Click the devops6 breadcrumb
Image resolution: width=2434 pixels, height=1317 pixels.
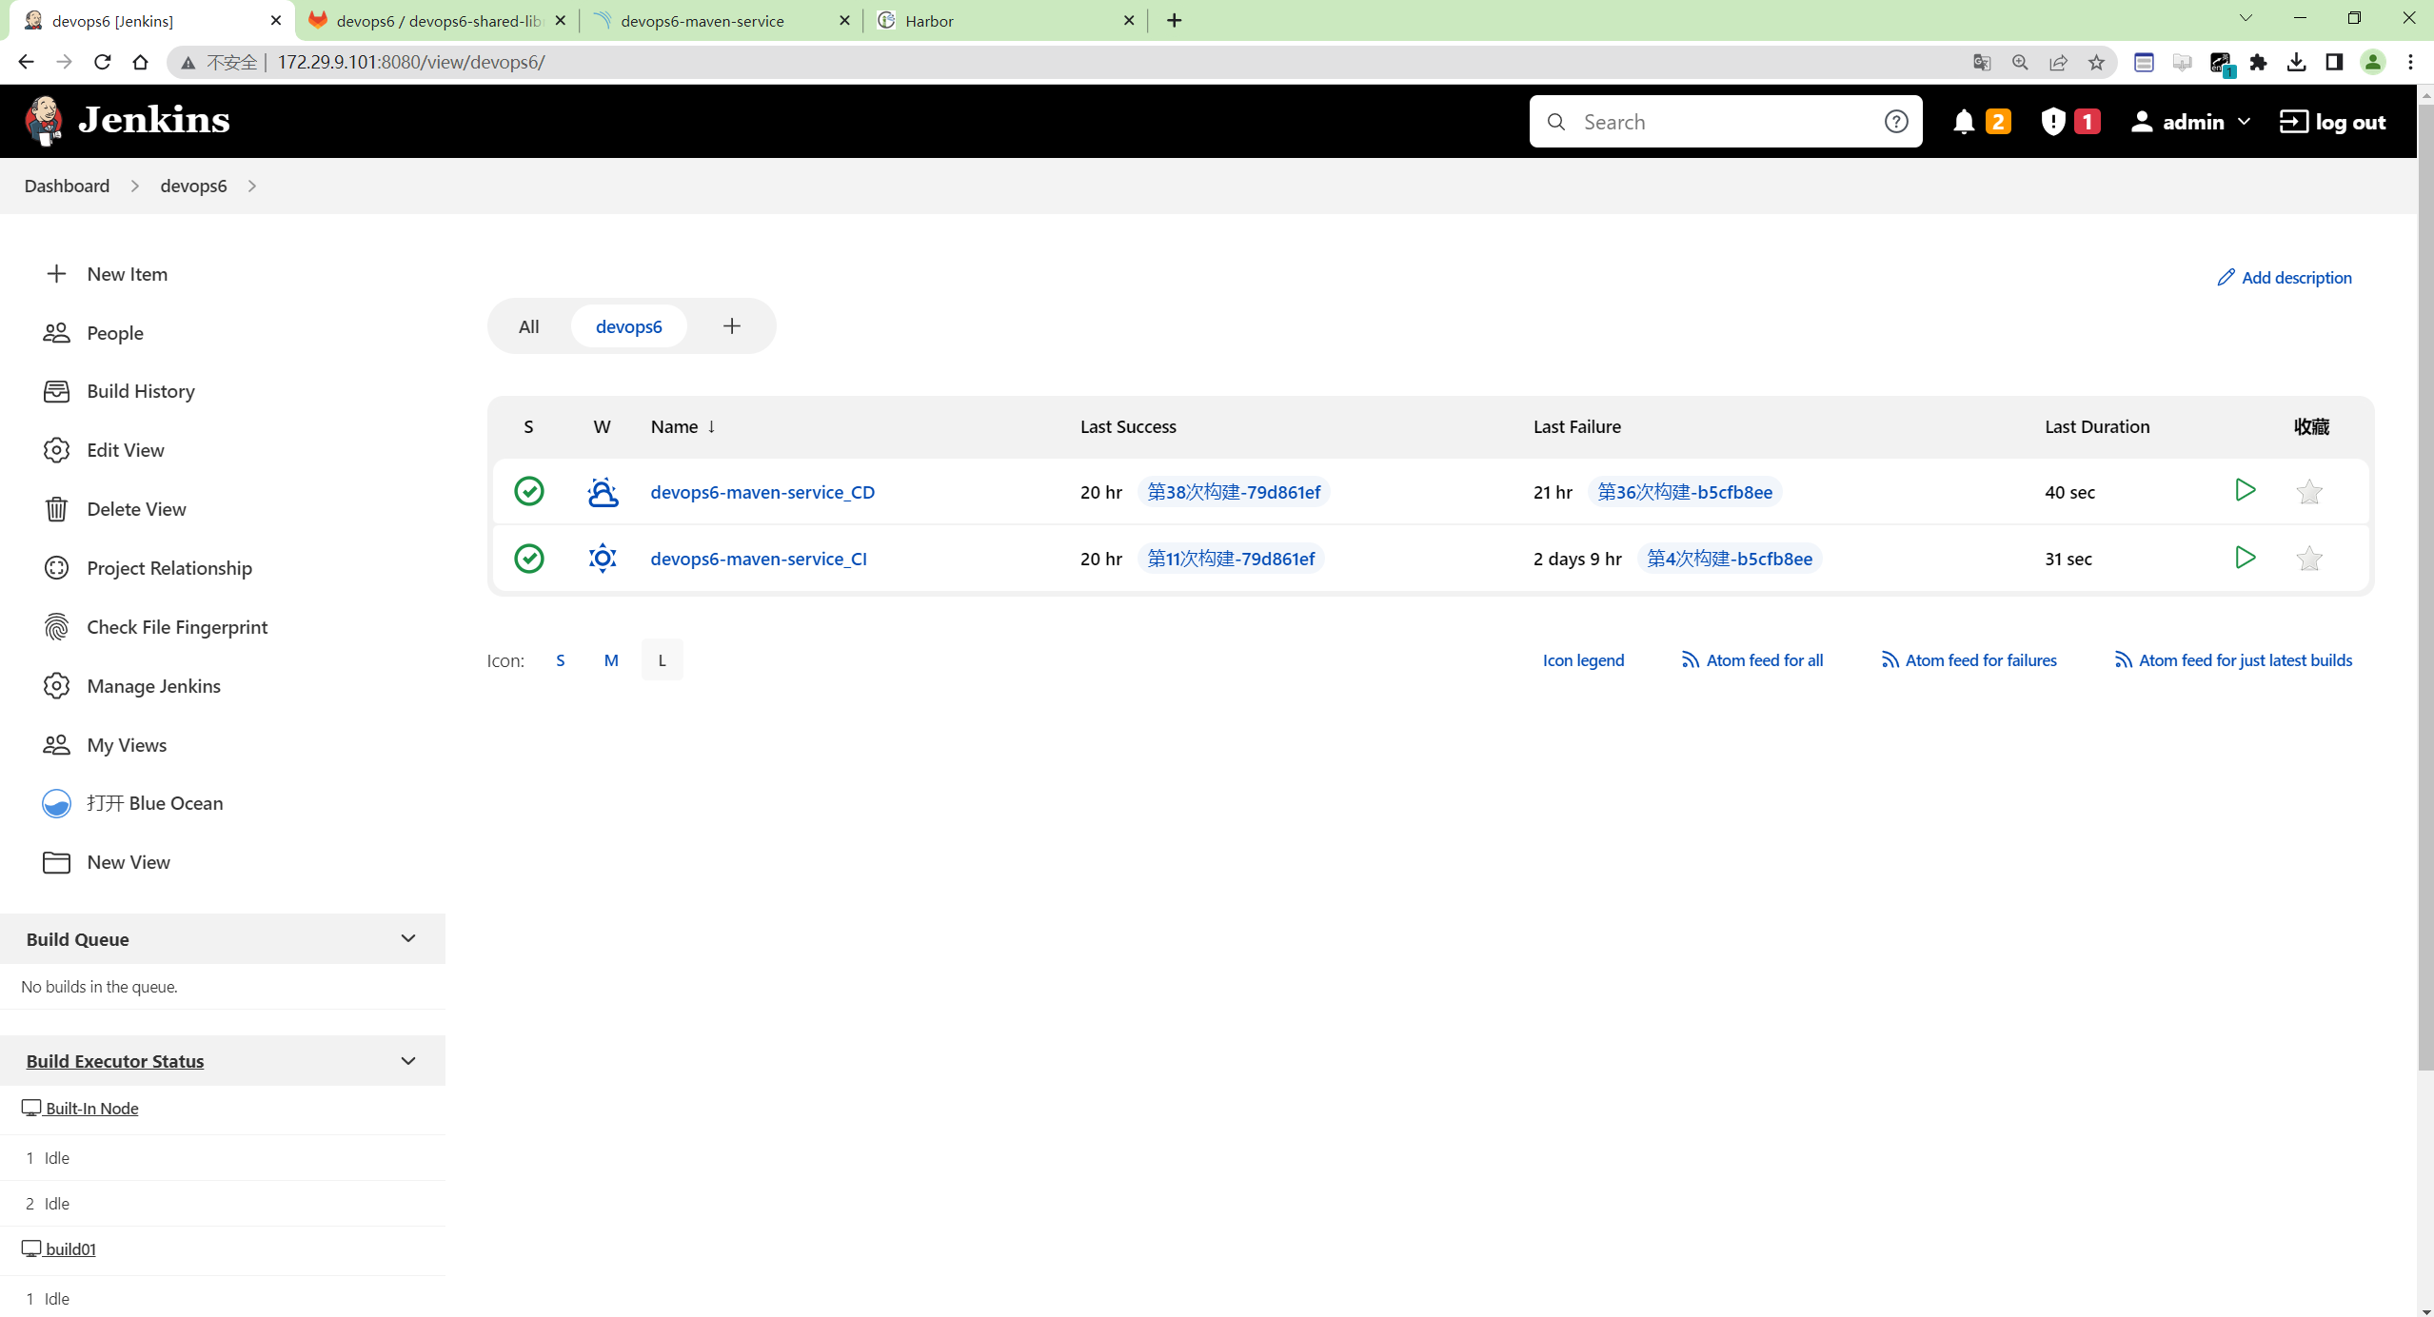point(193,186)
